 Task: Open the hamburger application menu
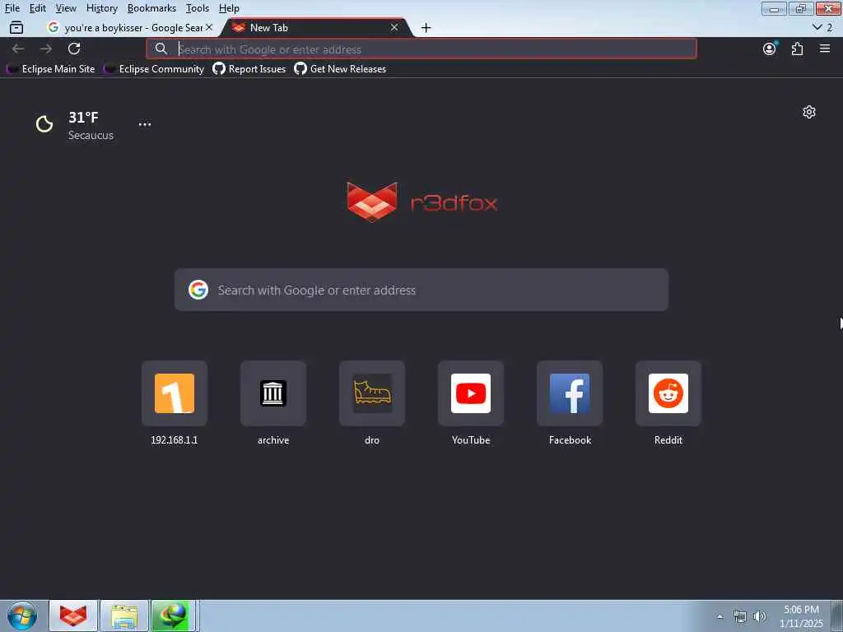point(825,49)
